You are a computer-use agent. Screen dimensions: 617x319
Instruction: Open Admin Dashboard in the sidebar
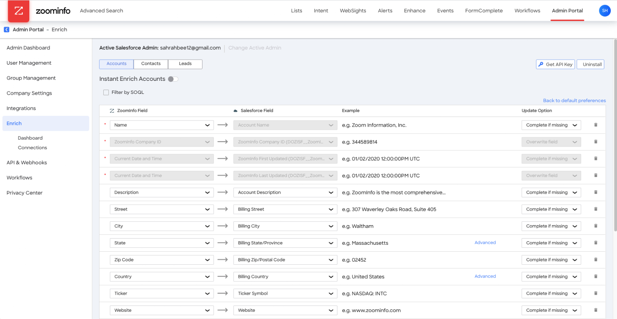tap(28, 48)
